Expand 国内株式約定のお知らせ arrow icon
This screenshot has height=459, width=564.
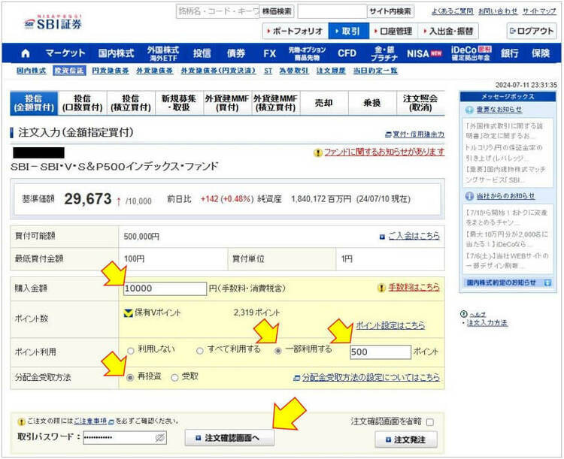(x=547, y=283)
